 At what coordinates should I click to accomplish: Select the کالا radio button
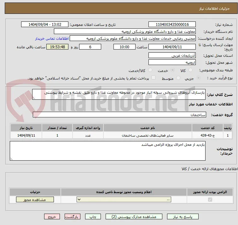190,70
